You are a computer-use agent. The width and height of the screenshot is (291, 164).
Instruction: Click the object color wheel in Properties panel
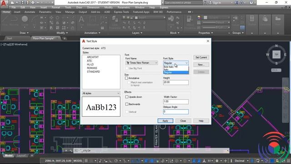(x=199, y=17)
